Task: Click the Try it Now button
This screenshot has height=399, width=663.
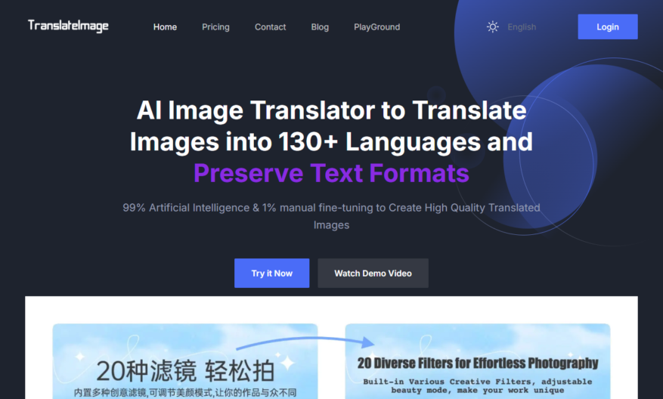Action: 272,273
